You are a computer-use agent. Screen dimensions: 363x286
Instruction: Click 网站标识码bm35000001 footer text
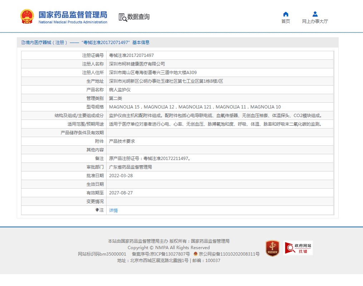tap(102, 254)
